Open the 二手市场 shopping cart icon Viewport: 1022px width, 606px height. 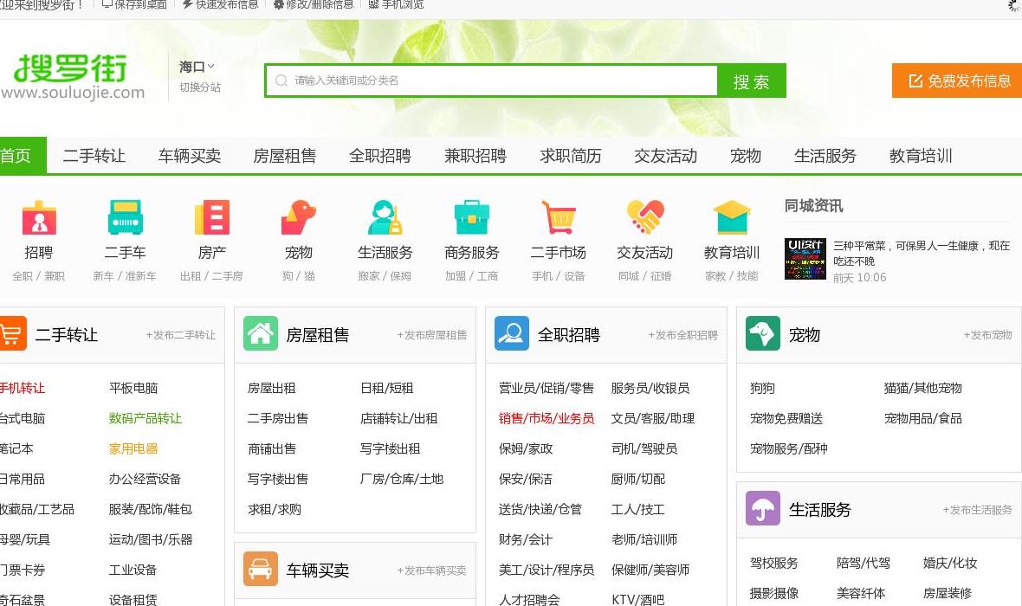(558, 217)
